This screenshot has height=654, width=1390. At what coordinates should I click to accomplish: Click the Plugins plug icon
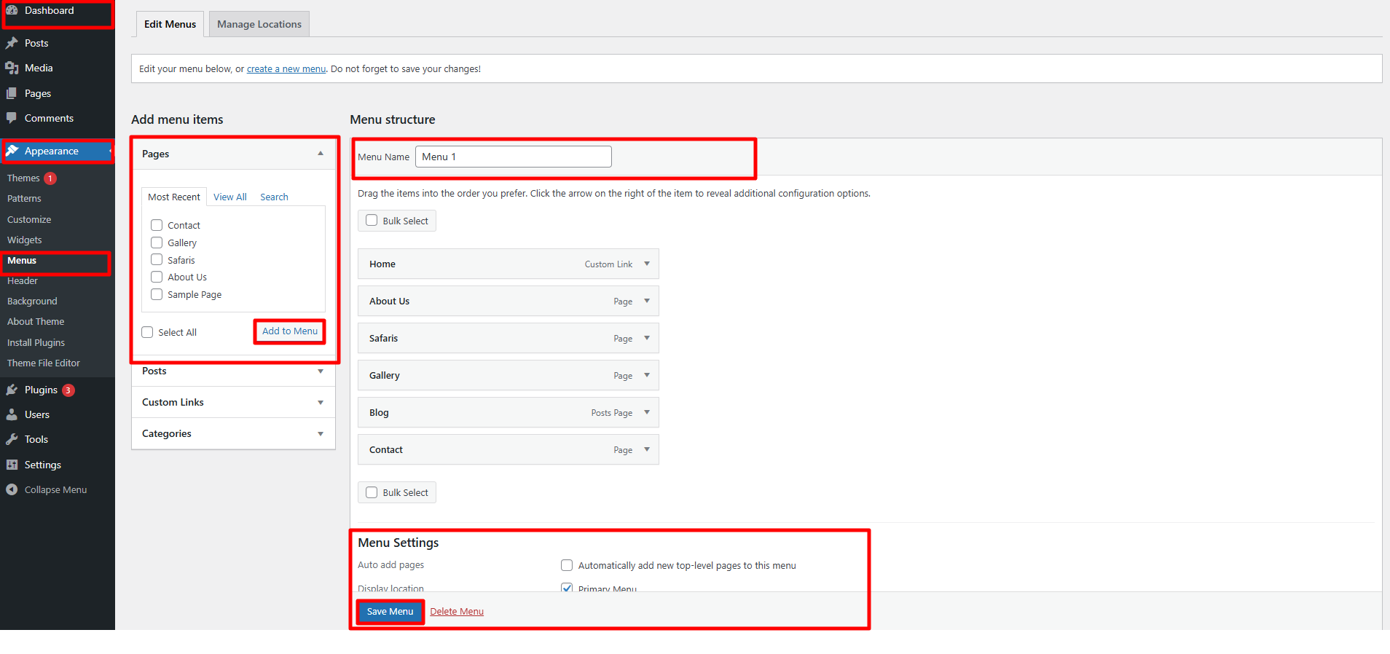(x=12, y=390)
